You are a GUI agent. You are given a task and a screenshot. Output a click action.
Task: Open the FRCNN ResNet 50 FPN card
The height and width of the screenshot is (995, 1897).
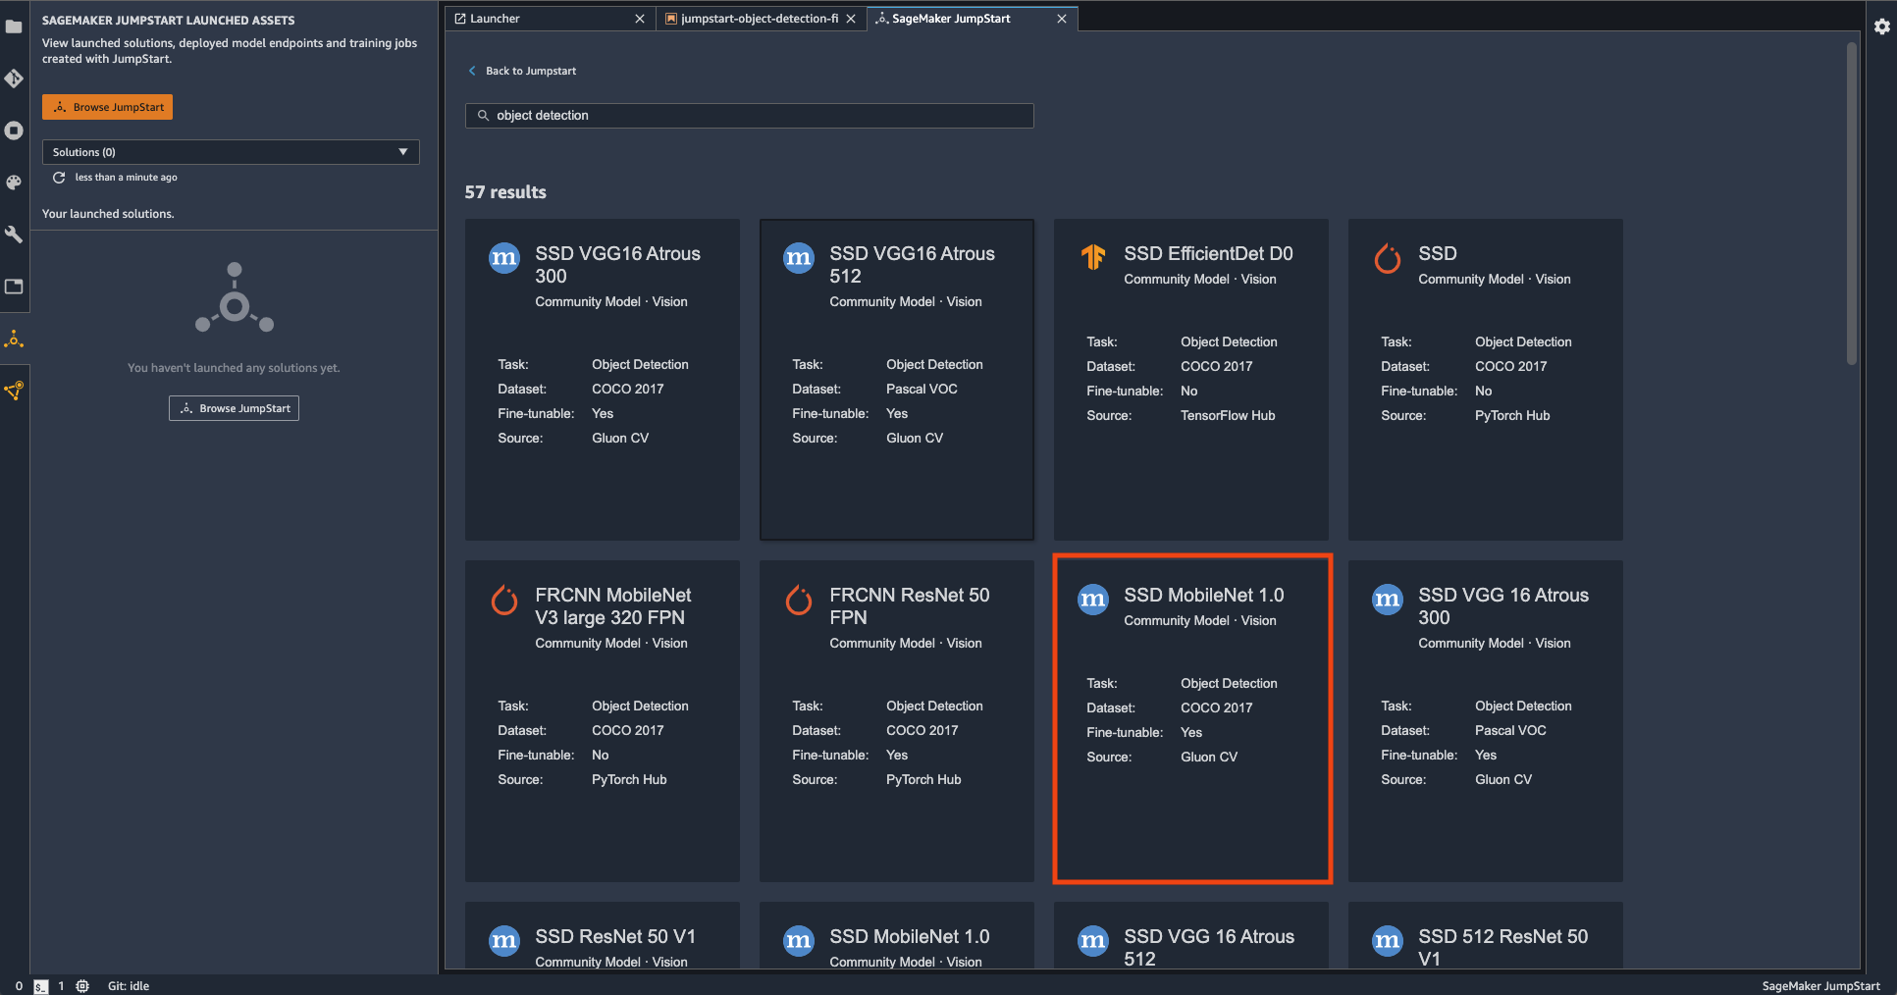tap(897, 720)
